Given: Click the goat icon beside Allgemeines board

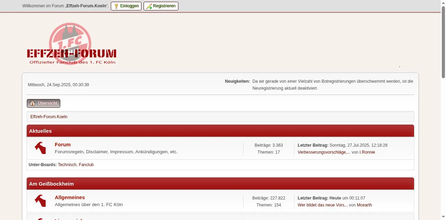Looking at the screenshot, I should click(x=40, y=201).
